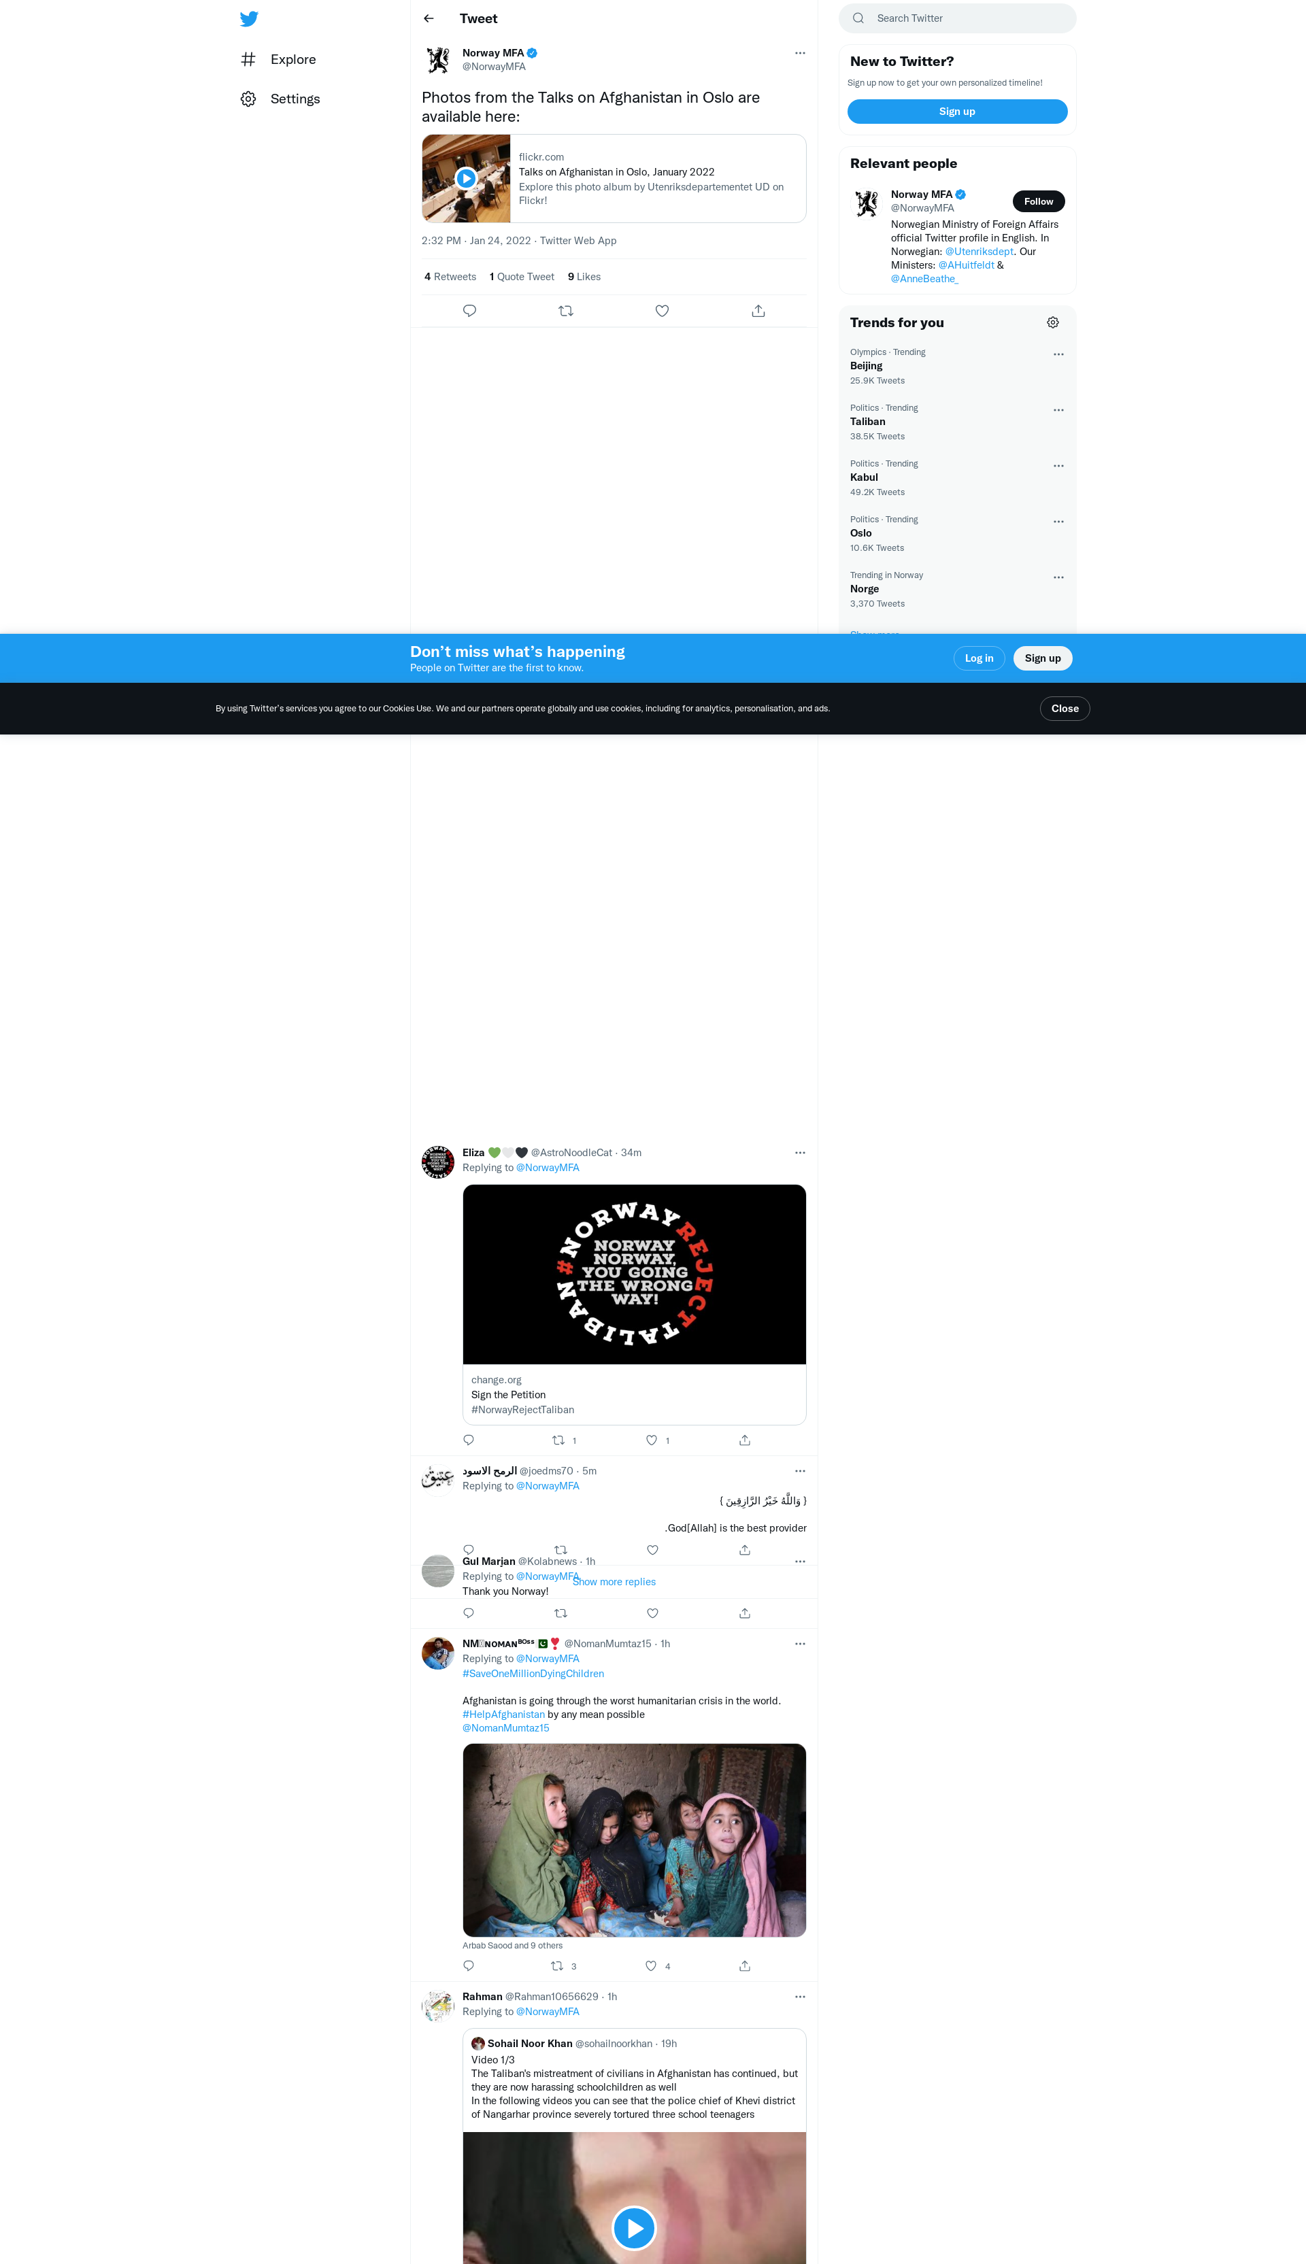This screenshot has width=1306, height=2264.
Task: Open more options on main tweet
Action: 800,53
